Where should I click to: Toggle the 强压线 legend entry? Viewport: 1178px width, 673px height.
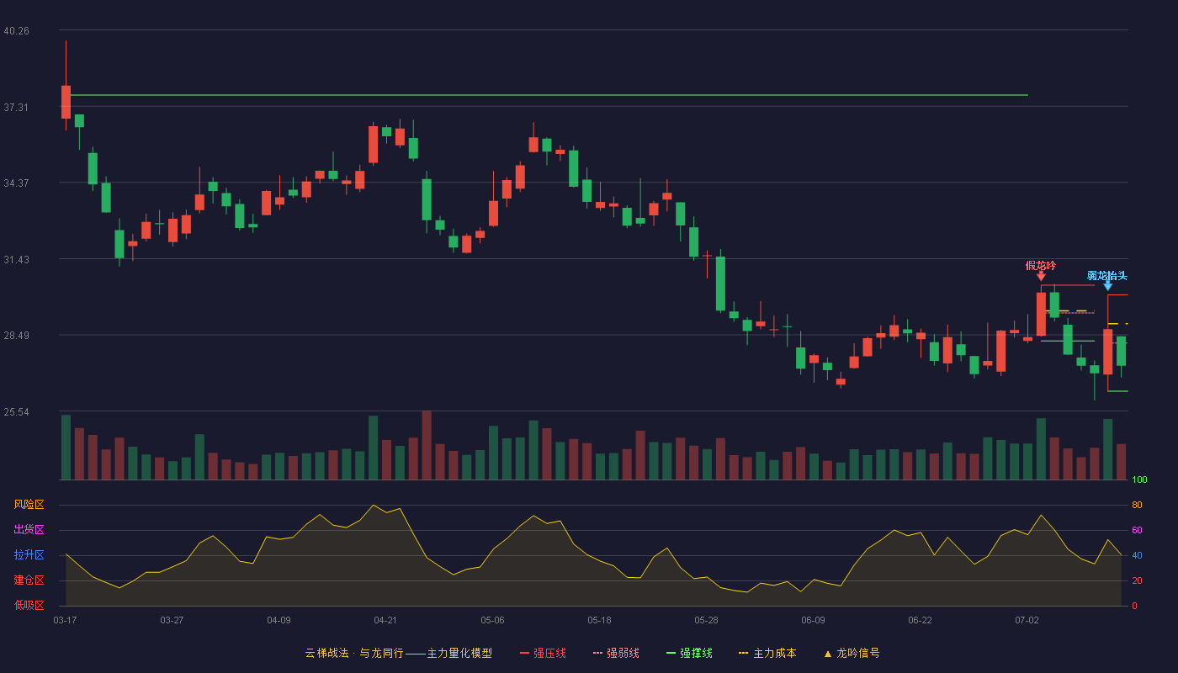[543, 653]
